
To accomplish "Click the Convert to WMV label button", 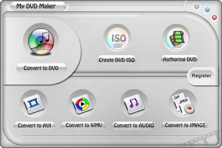I will coord(83,125).
